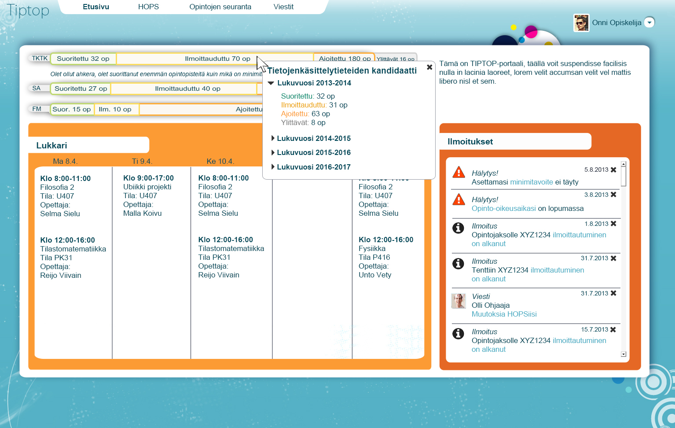
Task: Follow the Opinto-oikeusaikasi link
Action: (x=504, y=208)
